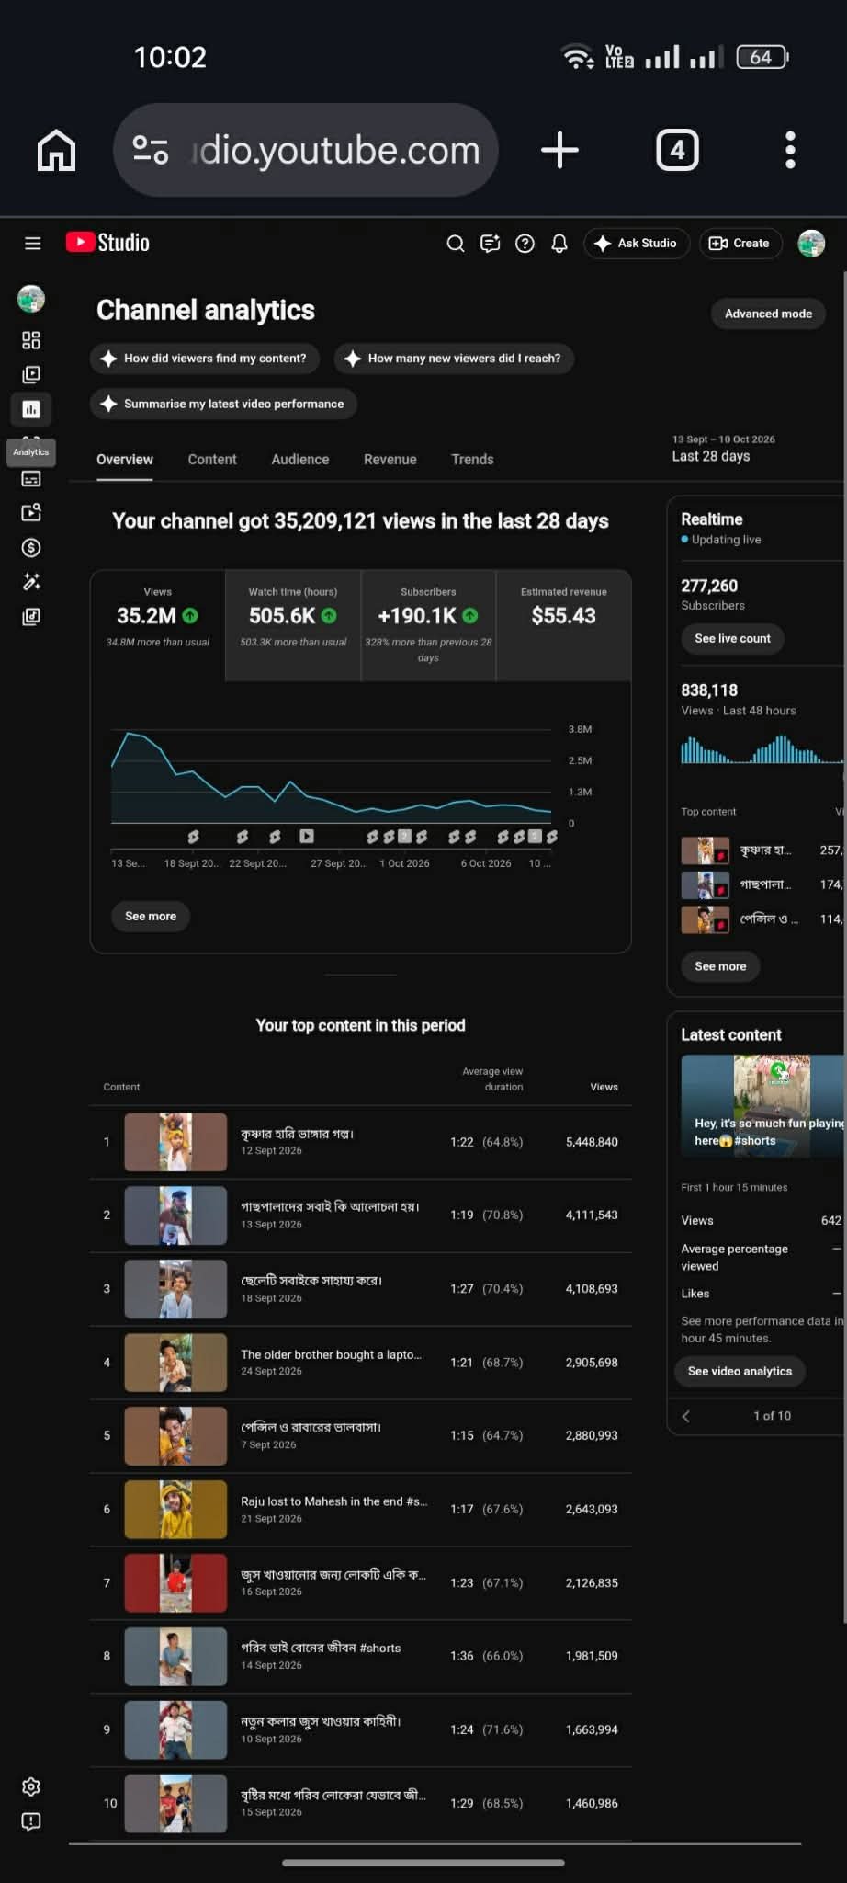Switch to the Revenue tab
The image size is (847, 1883).
pyautogui.click(x=390, y=460)
